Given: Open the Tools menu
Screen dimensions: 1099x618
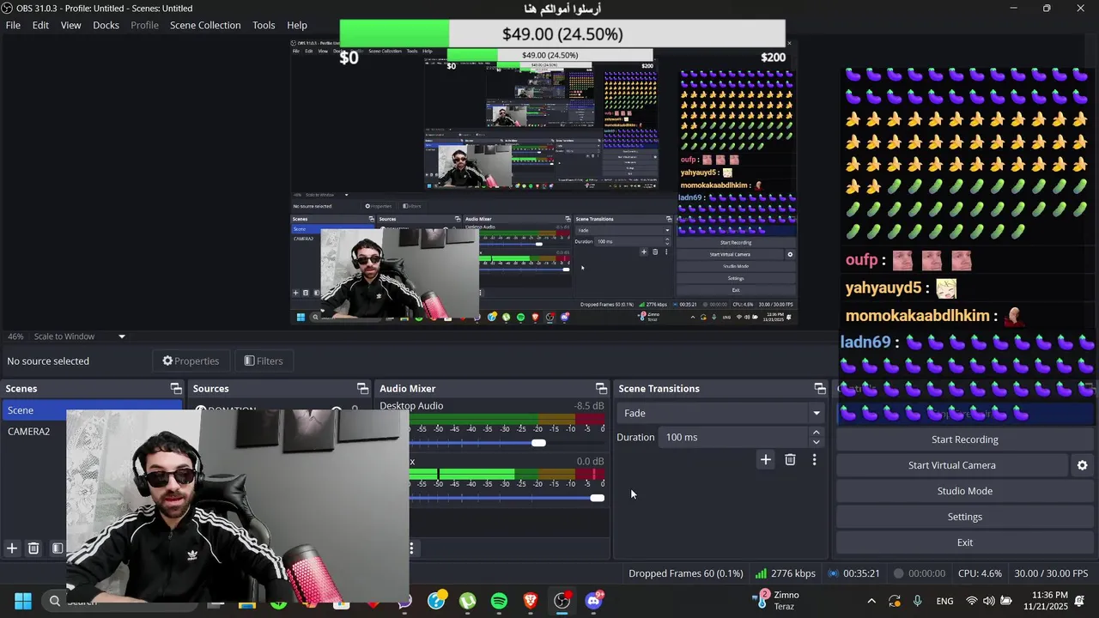Looking at the screenshot, I should (264, 25).
